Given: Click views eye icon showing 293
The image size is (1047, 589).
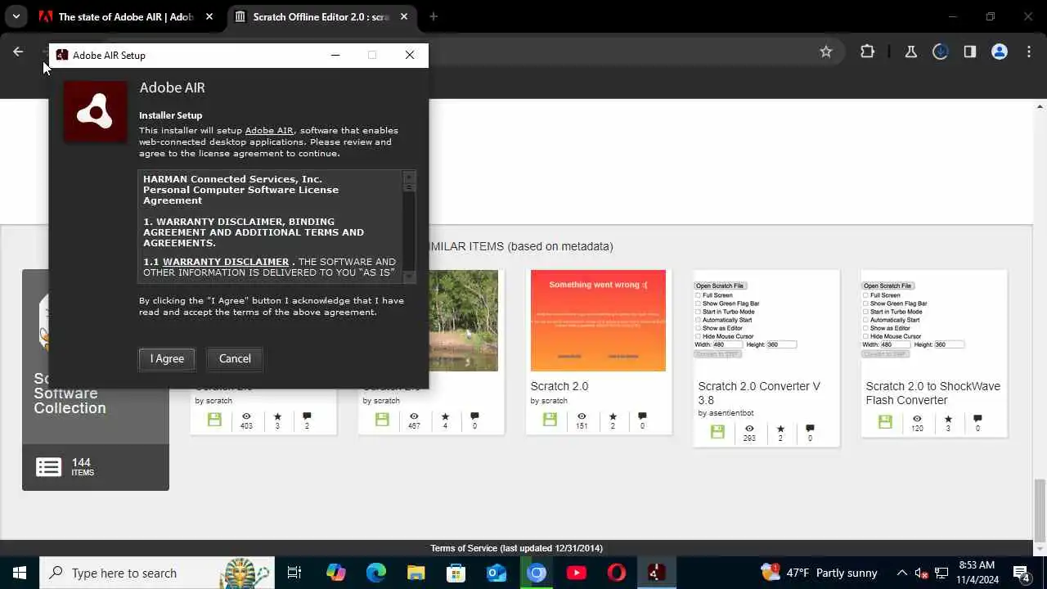Looking at the screenshot, I should pyautogui.click(x=749, y=429).
